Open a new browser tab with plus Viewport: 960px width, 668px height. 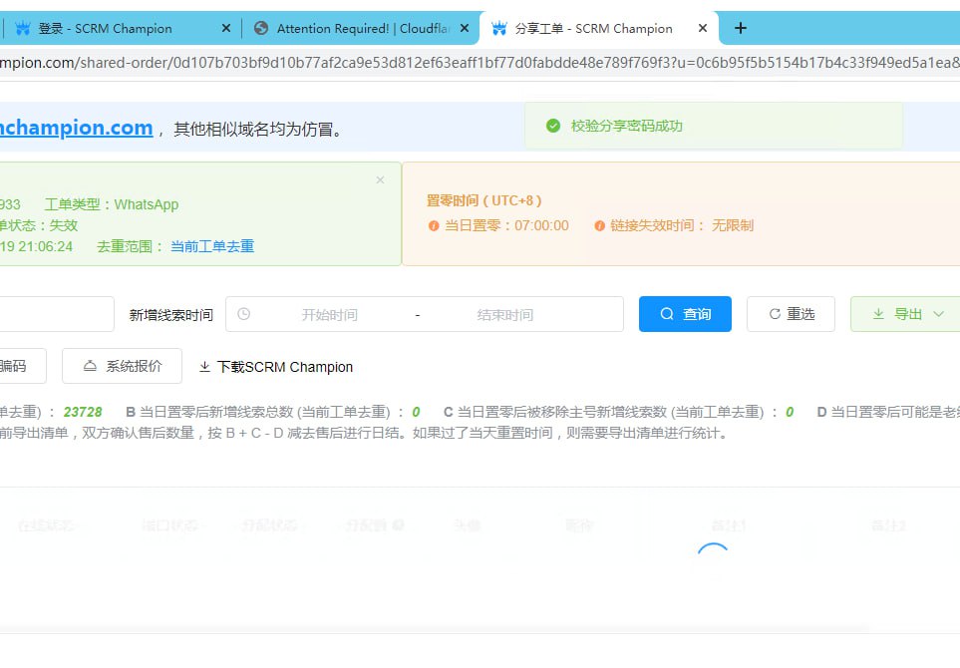coord(740,29)
